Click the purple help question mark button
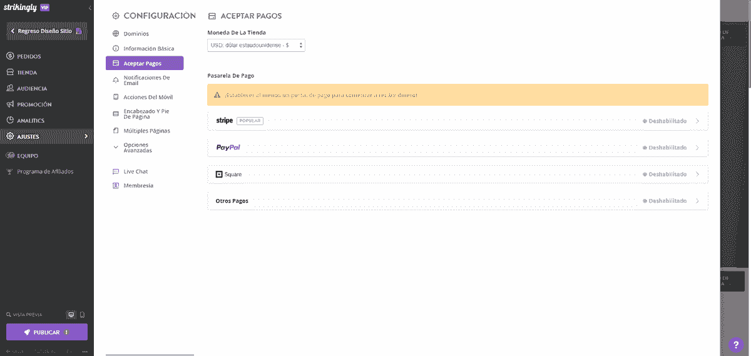 point(737,345)
